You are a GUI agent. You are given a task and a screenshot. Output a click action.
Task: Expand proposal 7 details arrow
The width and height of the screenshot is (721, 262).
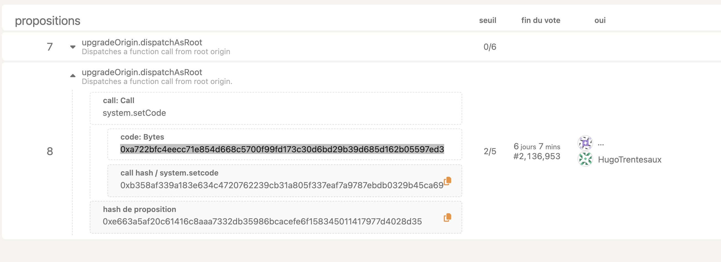(73, 47)
